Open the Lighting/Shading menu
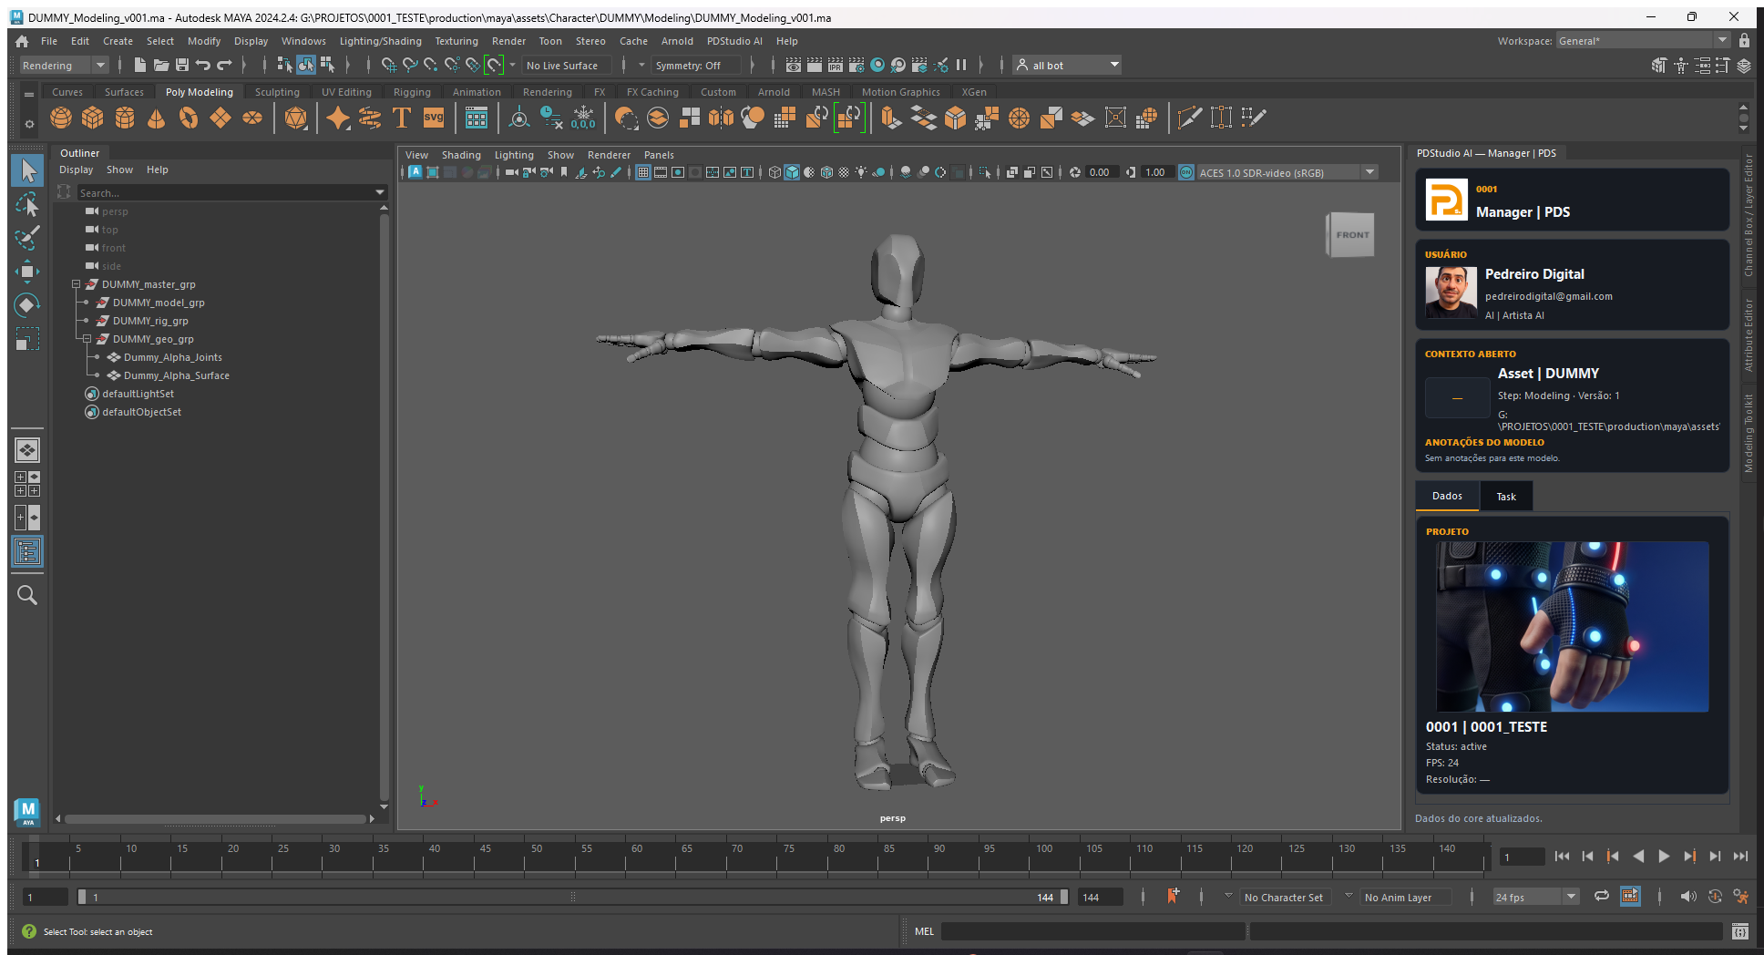 pyautogui.click(x=381, y=41)
